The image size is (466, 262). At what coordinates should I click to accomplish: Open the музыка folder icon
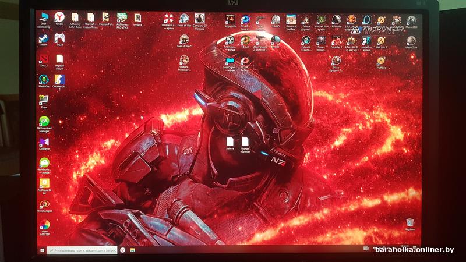[137, 19]
